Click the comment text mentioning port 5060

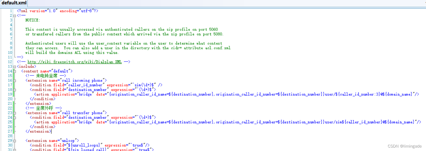pos(121,29)
